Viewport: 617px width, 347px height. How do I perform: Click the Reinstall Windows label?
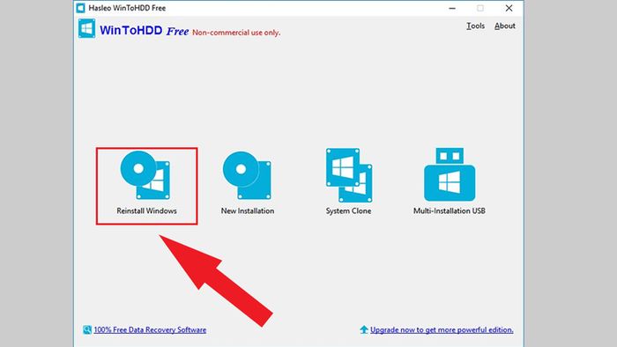147,210
